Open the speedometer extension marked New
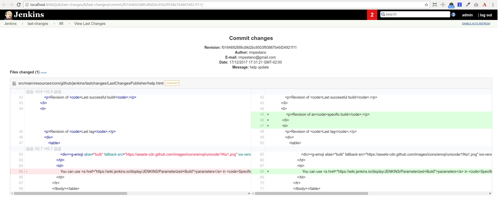The width and height of the screenshot is (498, 199). [451, 5]
